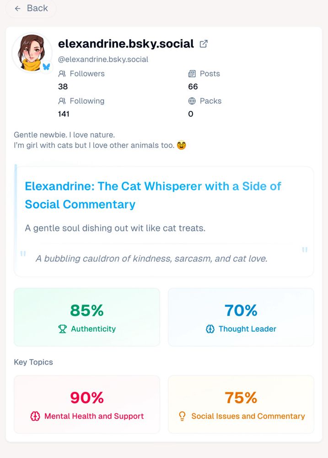This screenshot has width=328, height=458.
Task: Click the brain icon beside Mental Health and Support
Action: (36, 416)
